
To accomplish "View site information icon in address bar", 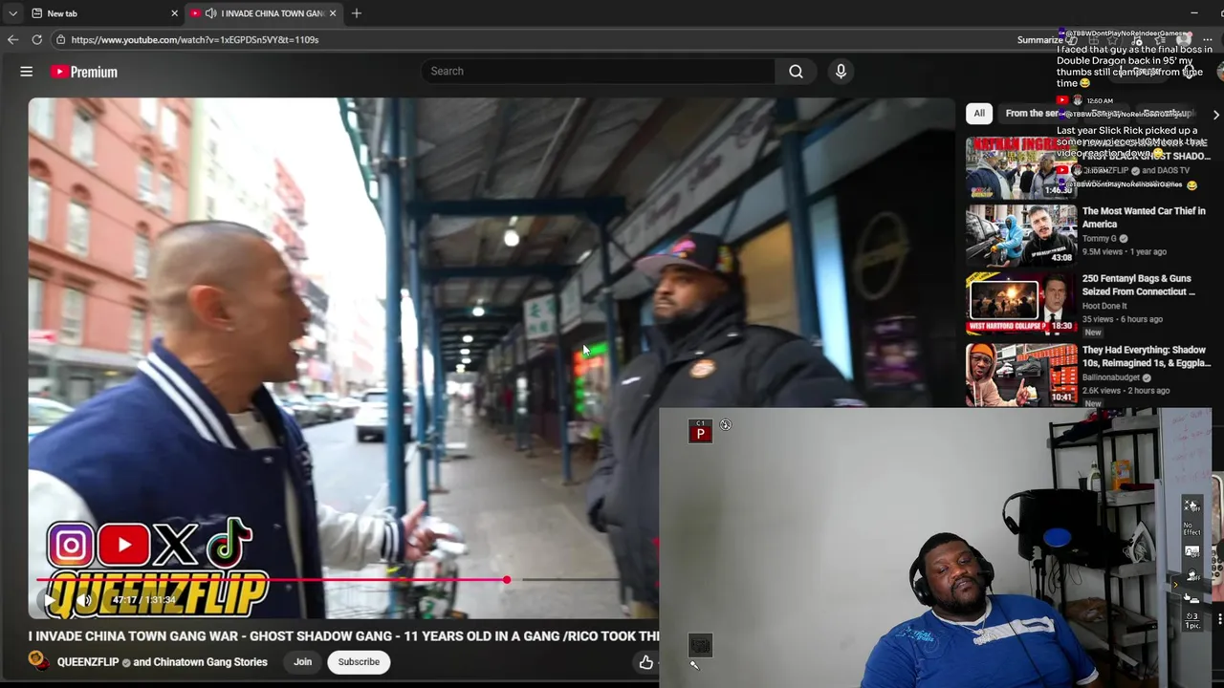I will click(x=60, y=39).
